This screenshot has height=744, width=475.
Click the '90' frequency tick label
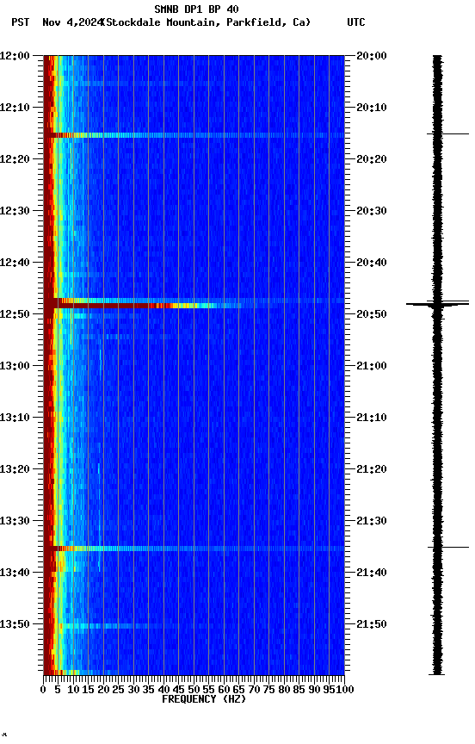314,690
